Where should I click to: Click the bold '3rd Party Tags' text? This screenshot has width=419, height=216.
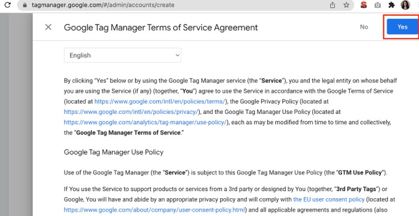[356, 189]
